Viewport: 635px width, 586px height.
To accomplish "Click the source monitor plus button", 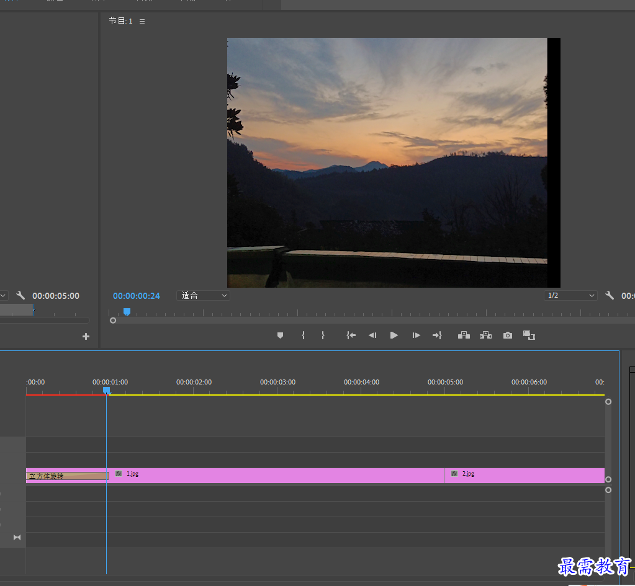I will click(86, 336).
